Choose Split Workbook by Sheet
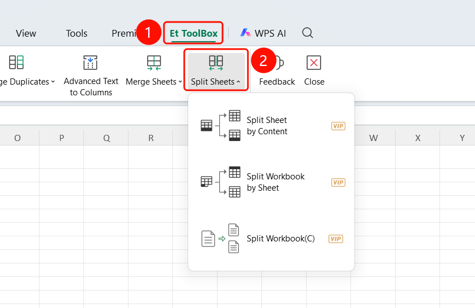Image resolution: width=475 pixels, height=308 pixels. [271, 182]
